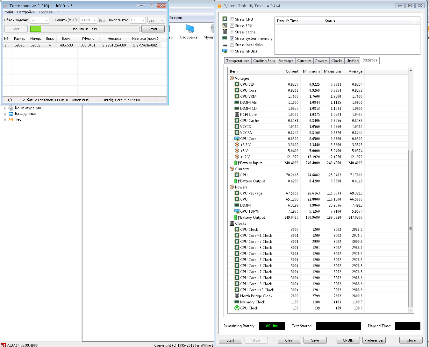
Task: Click the PCH Core chip icon
Action: tap(237, 114)
